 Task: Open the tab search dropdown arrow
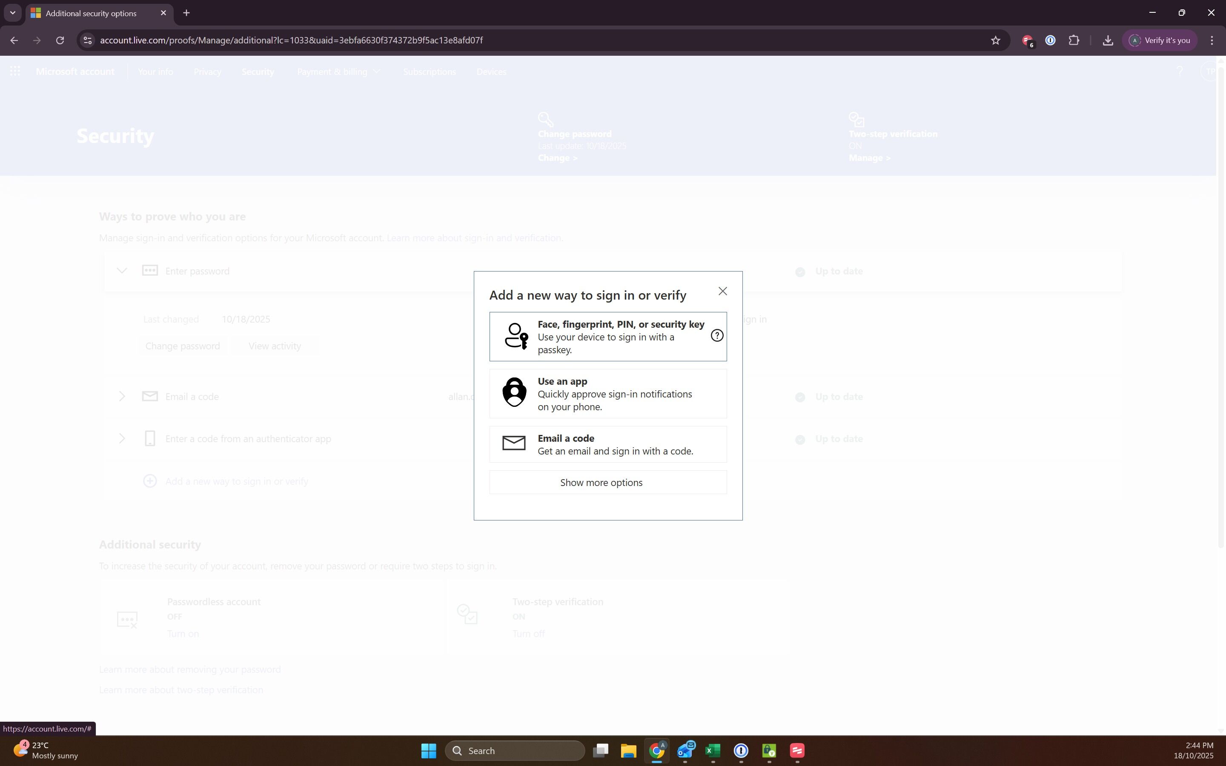point(13,13)
